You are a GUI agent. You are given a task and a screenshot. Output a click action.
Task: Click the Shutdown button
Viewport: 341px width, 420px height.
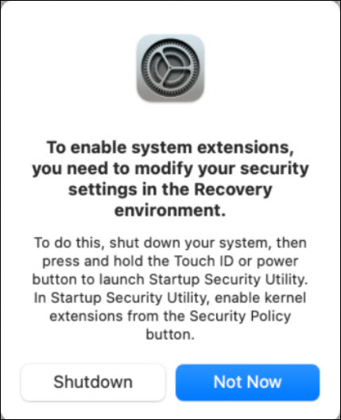(93, 382)
